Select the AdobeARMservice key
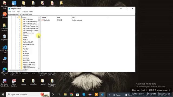This screenshot has width=173, height=97. (29, 65)
